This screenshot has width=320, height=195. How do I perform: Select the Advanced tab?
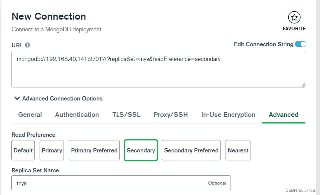pyautogui.click(x=283, y=115)
